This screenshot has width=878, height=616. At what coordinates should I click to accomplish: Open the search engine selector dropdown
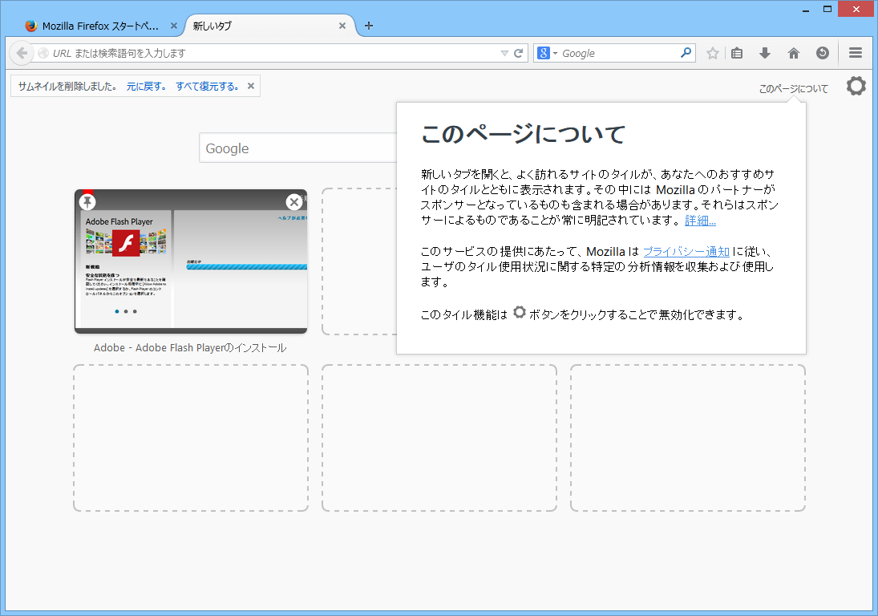(x=553, y=53)
